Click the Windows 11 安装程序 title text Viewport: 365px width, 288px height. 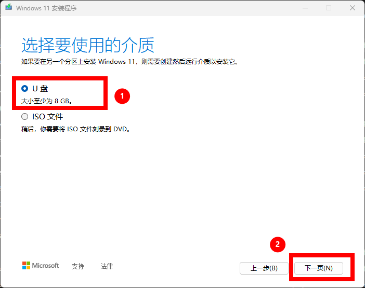(48, 8)
